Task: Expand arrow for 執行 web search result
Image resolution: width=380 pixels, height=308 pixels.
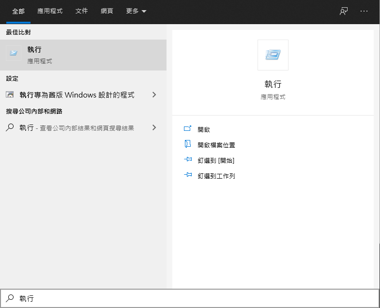Action: click(154, 127)
